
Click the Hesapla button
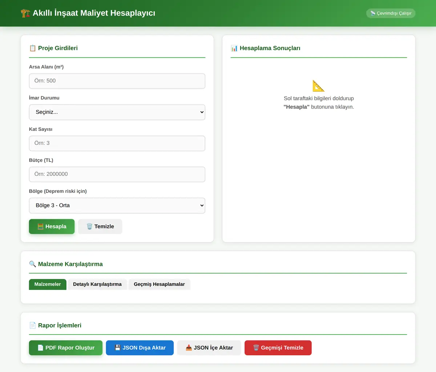(x=52, y=227)
